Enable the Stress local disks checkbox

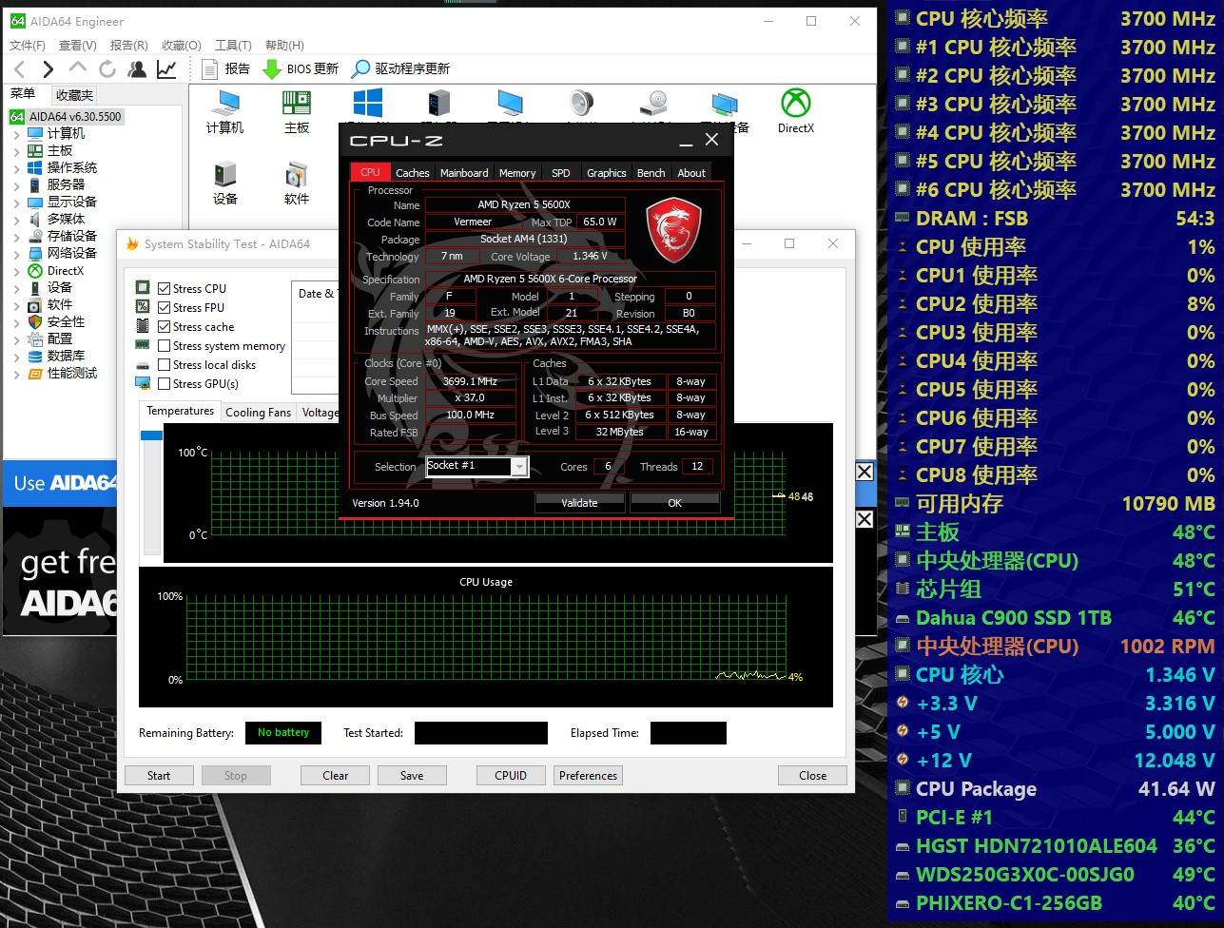click(165, 365)
